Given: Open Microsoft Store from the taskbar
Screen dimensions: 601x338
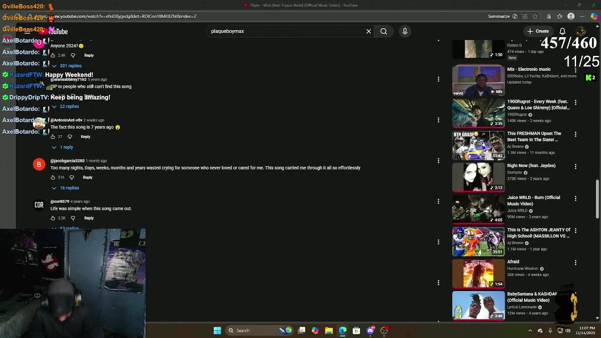Looking at the screenshot, I should click(356, 330).
